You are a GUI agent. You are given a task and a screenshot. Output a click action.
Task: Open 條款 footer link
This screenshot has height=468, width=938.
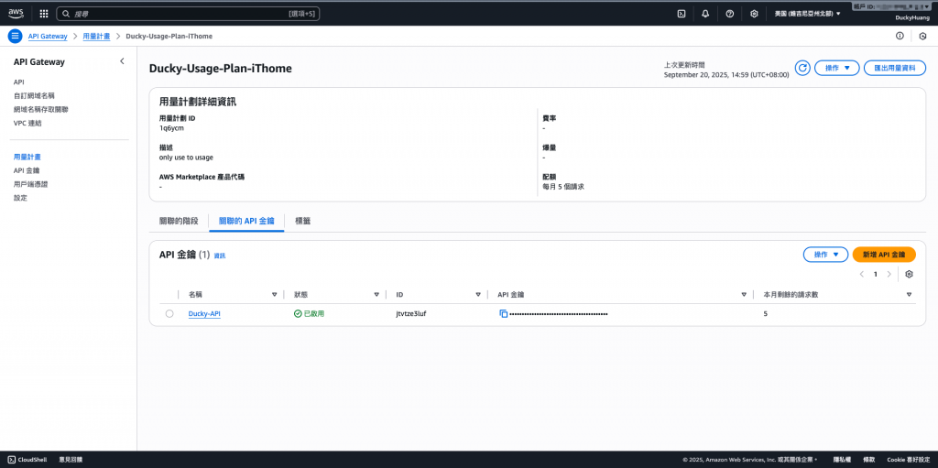click(x=868, y=460)
